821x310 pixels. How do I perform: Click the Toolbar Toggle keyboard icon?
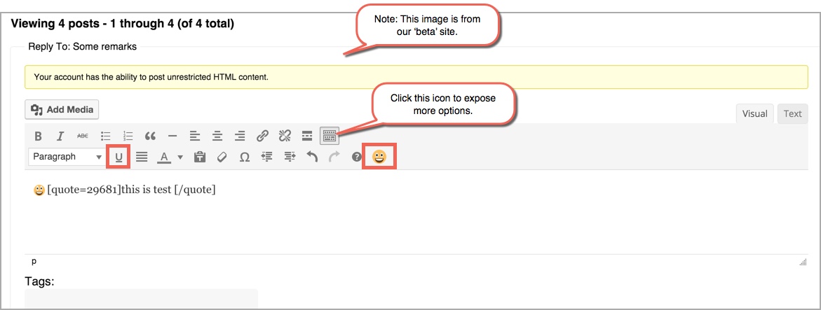click(x=330, y=136)
